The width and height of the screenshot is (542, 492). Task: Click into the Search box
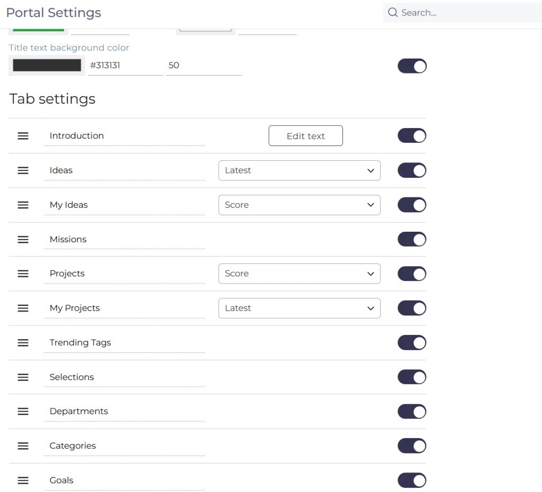point(462,13)
